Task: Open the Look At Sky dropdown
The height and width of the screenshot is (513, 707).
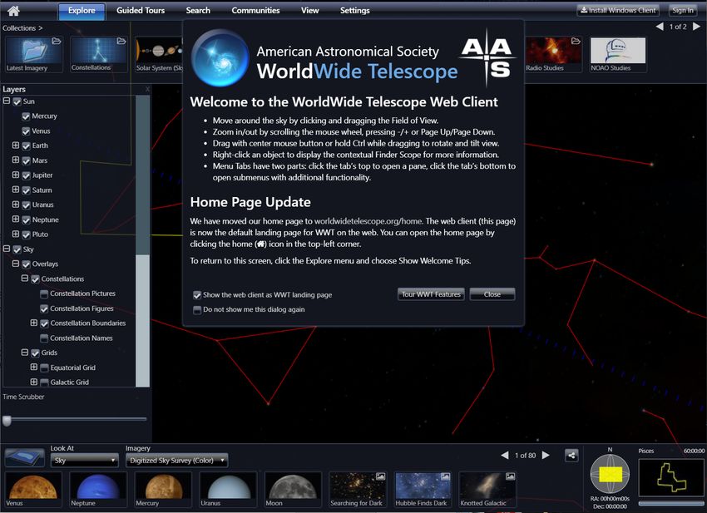Action: (x=84, y=461)
